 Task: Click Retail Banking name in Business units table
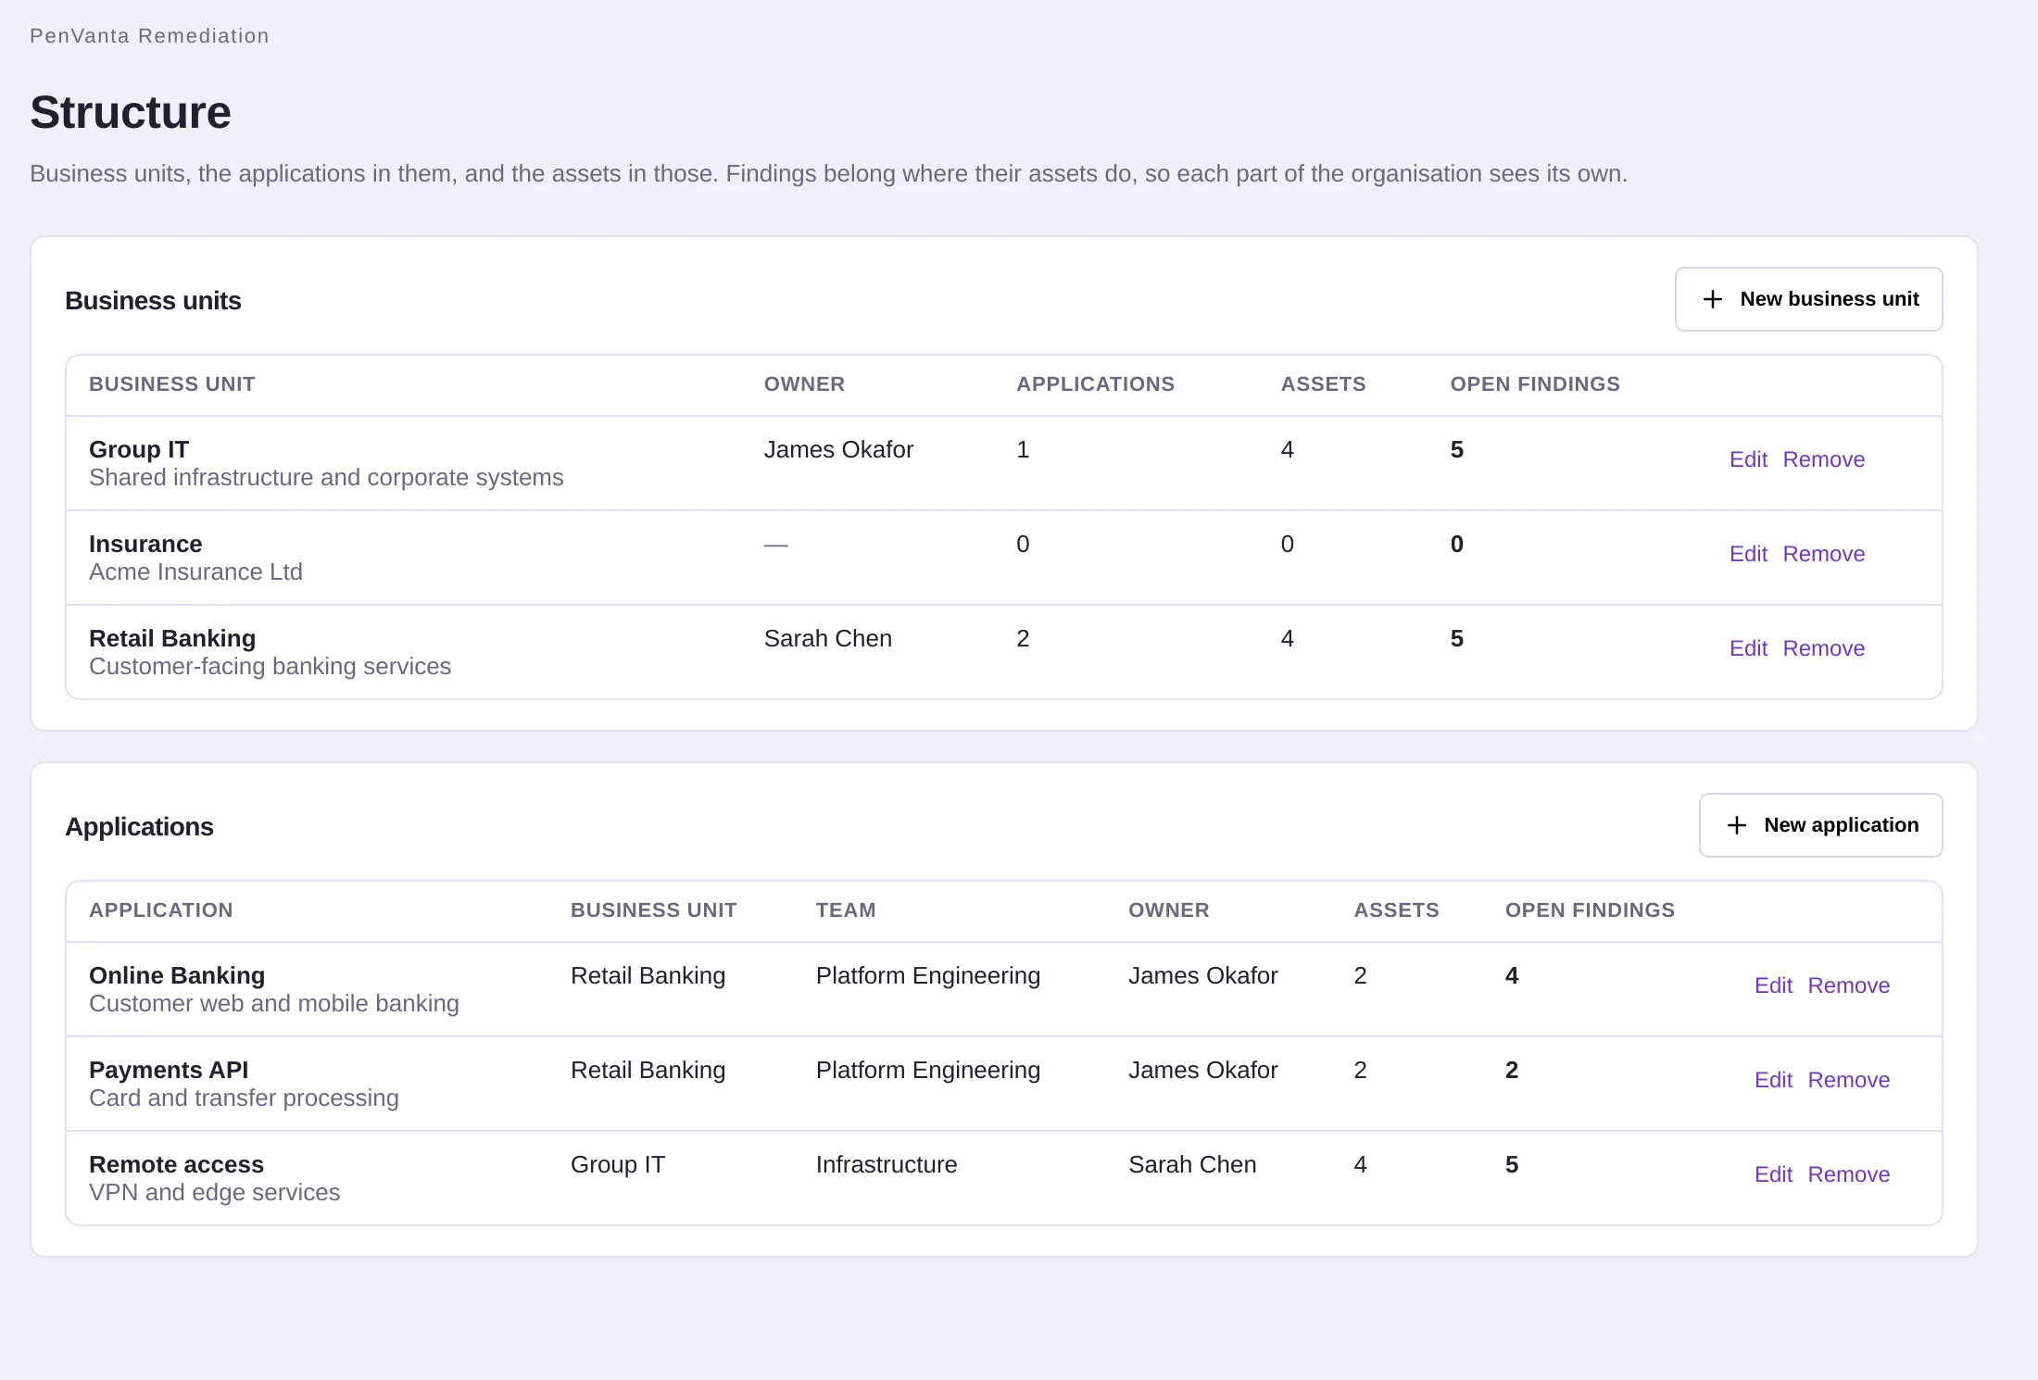[x=172, y=638]
